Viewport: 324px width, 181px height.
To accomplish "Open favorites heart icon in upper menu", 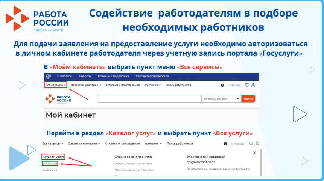I will [x=247, y=85].
